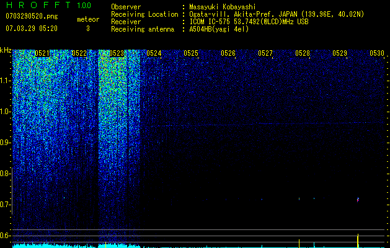Click the 0527 time marker
The height and width of the screenshot is (248, 390).
pyautogui.click(x=265, y=53)
